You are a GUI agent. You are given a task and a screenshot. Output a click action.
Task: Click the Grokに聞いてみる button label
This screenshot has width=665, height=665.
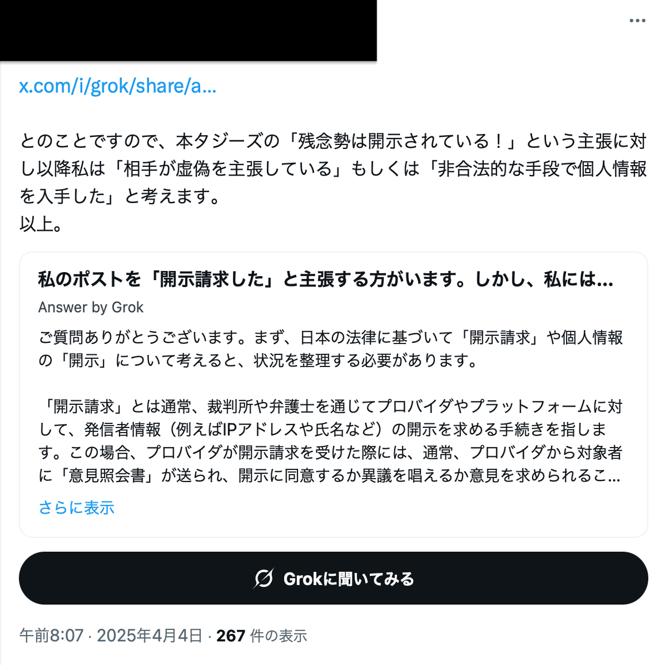pos(349,579)
